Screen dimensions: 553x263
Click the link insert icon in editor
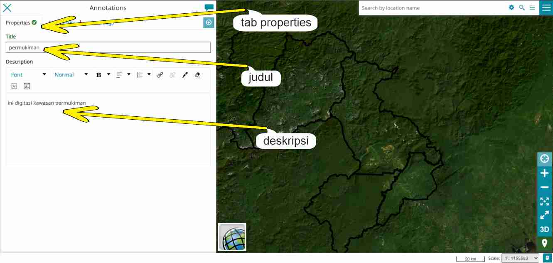click(x=160, y=75)
